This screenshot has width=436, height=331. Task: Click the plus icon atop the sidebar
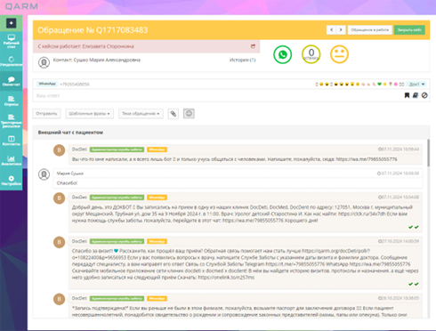point(11,23)
